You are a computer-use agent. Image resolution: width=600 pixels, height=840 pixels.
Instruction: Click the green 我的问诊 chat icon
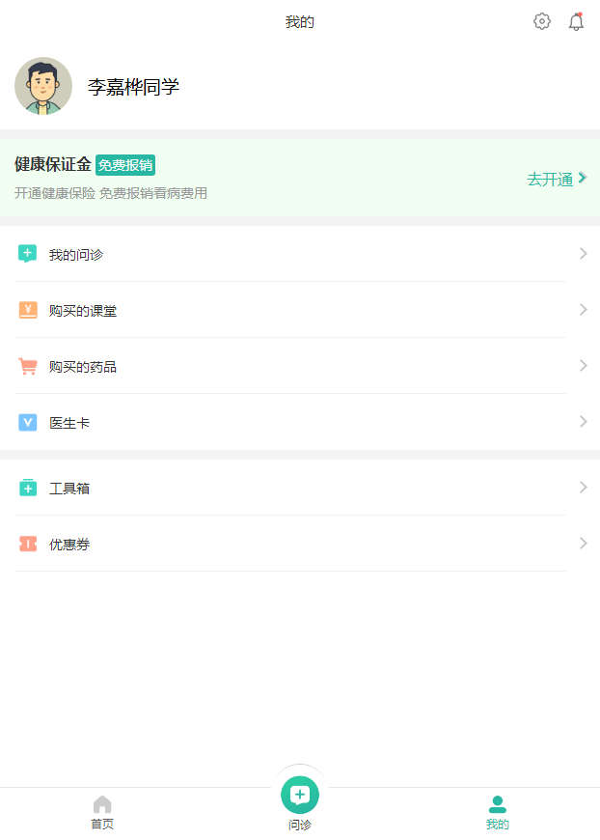coord(28,254)
